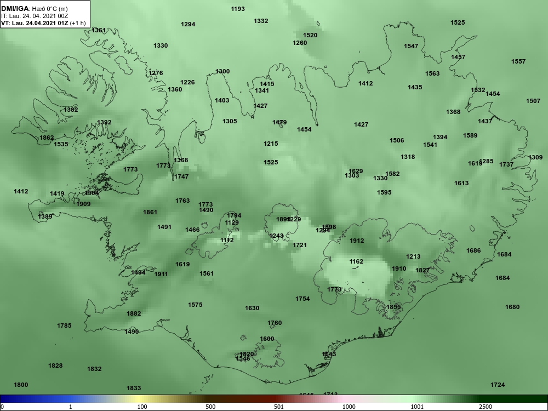The height and width of the screenshot is (411, 548).
Task: Click the 1506 label
Action: pyautogui.click(x=397, y=140)
